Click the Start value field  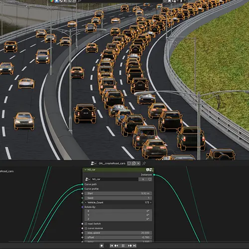click(x=118, y=193)
